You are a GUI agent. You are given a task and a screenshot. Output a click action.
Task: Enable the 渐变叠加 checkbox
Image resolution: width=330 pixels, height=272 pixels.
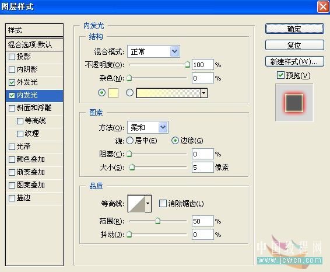12,172
